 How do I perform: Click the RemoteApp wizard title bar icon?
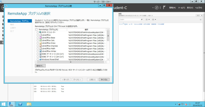(6, 6)
